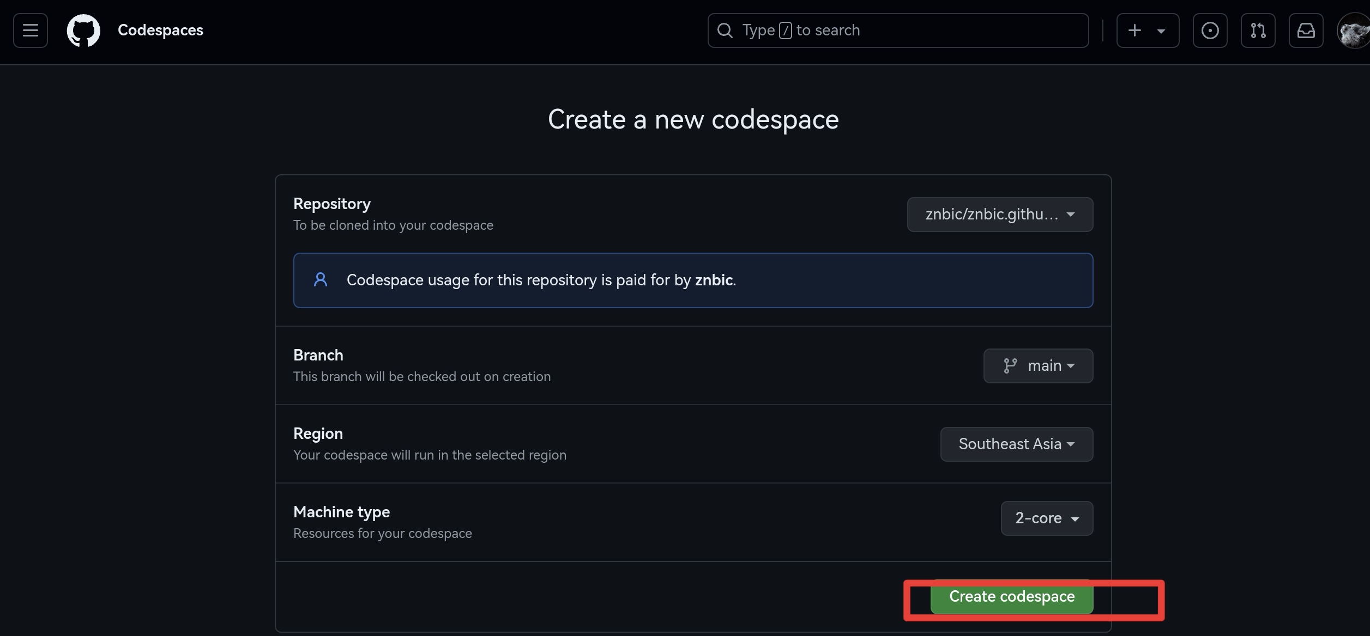Expand the repository dropdown znbic/znbic.githu…
Image resolution: width=1370 pixels, height=636 pixels.
point(1000,215)
